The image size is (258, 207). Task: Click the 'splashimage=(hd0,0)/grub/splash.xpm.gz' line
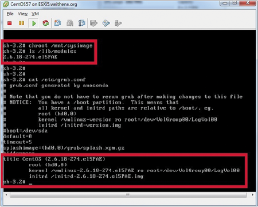point(64,148)
